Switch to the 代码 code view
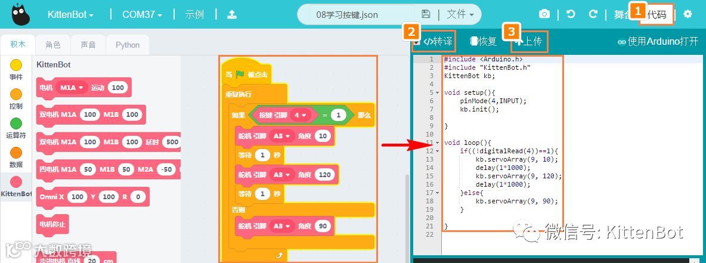Viewport: 706px width, 263px height. click(657, 15)
